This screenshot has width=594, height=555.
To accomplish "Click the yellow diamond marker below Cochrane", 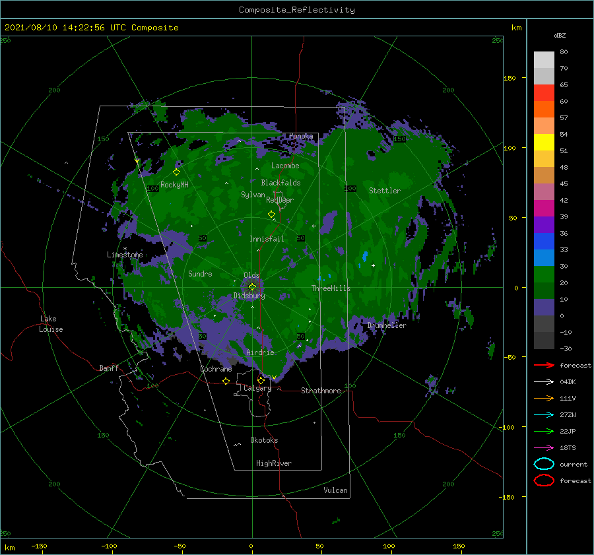I will pos(226,381).
